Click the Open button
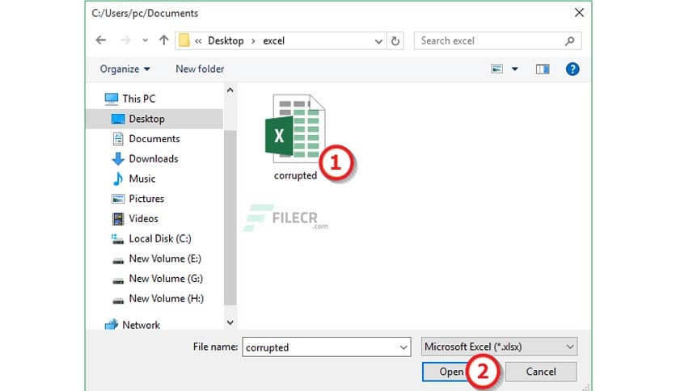This screenshot has height=391, width=676. click(451, 372)
